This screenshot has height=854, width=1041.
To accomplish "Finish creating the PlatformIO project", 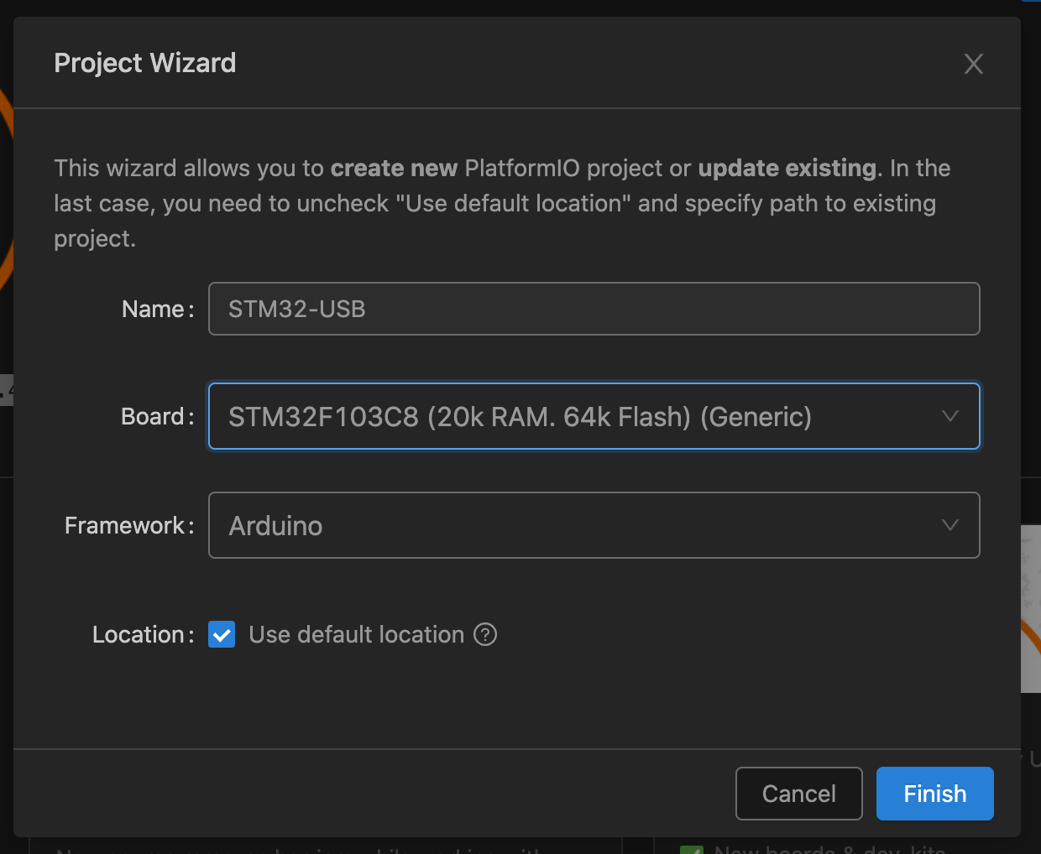I will [x=934, y=794].
